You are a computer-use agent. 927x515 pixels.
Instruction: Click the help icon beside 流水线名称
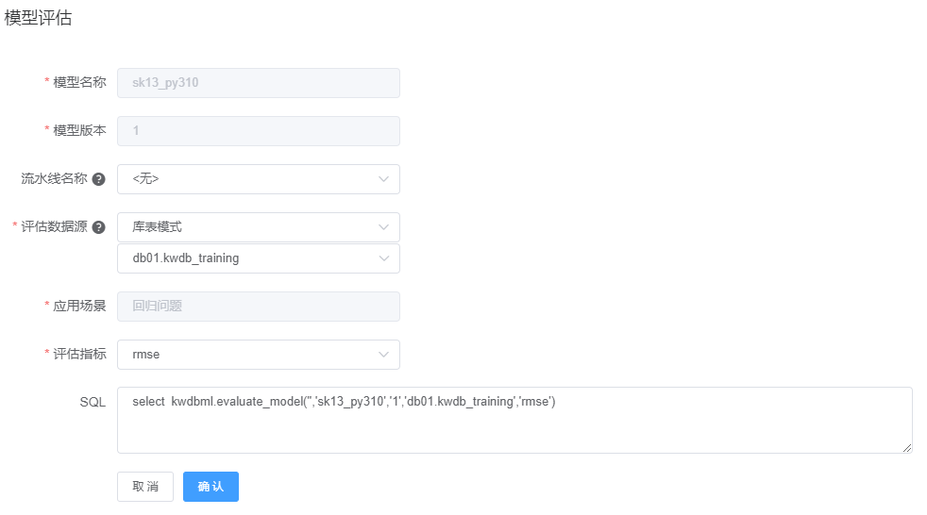click(x=99, y=179)
